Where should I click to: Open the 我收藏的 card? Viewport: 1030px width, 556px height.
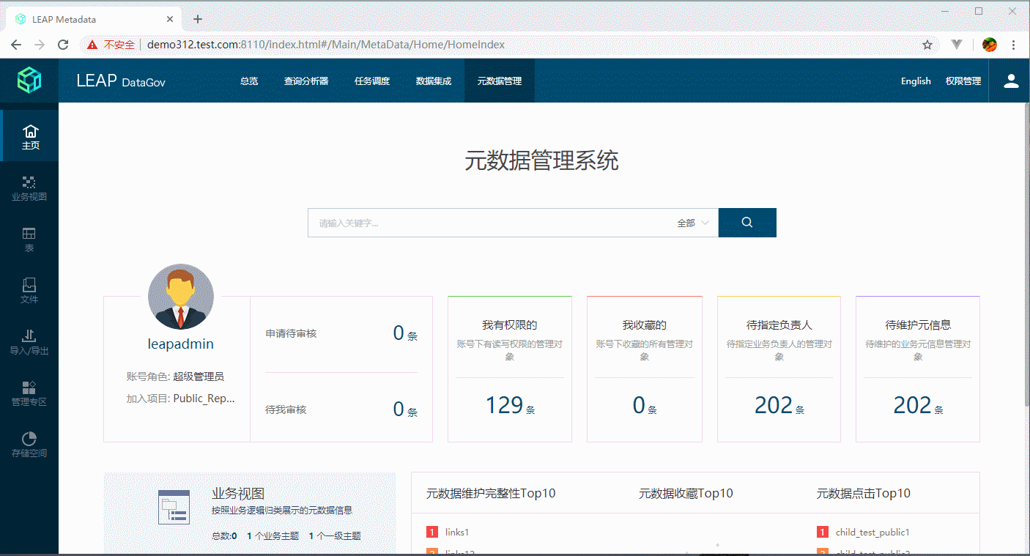coord(645,369)
